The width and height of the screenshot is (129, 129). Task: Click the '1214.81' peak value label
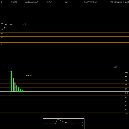click(10, 72)
